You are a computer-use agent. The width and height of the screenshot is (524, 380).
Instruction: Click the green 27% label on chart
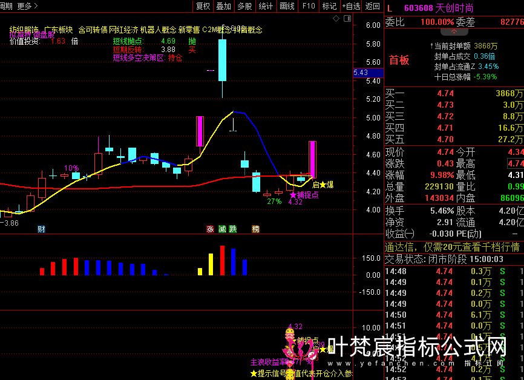(274, 201)
